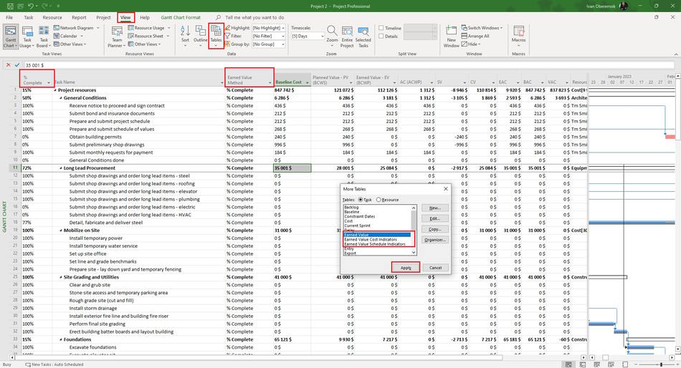Screen dimensions: 681x368
Task: Switch to Resource Sheet view
Action: point(148,36)
